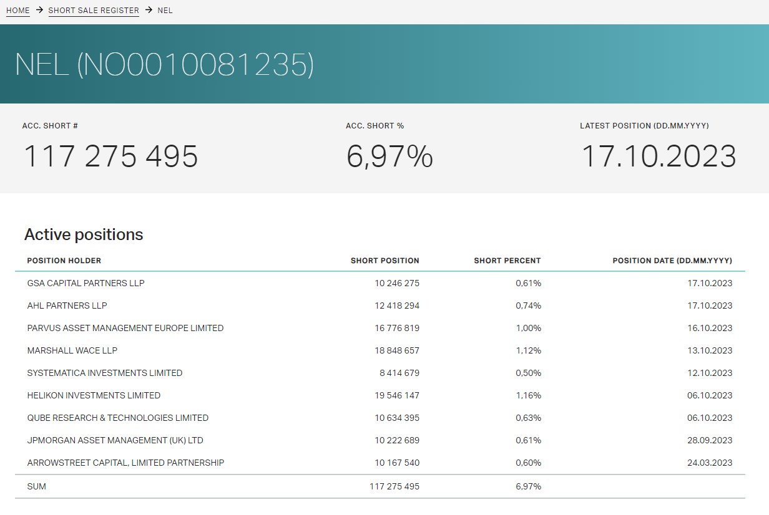Click the NEL breadcrumb item
This screenshot has width=769, height=515.
click(x=165, y=11)
